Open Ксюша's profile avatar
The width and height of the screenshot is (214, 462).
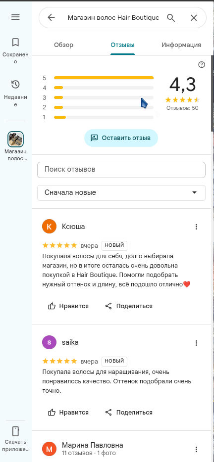(50, 227)
